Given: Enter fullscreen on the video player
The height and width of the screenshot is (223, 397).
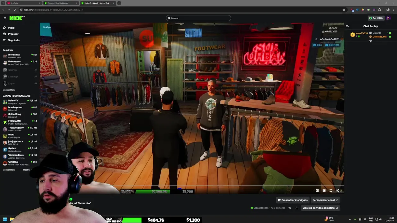Looking at the screenshot, I should point(331,190).
